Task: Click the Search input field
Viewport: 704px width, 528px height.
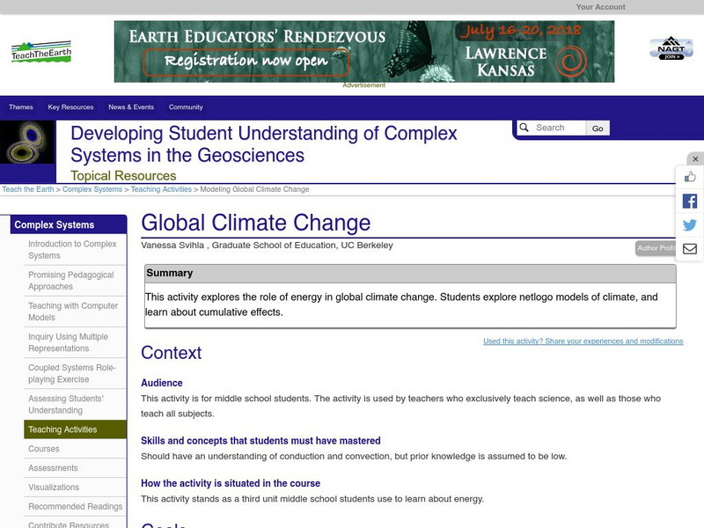Action: click(558, 128)
